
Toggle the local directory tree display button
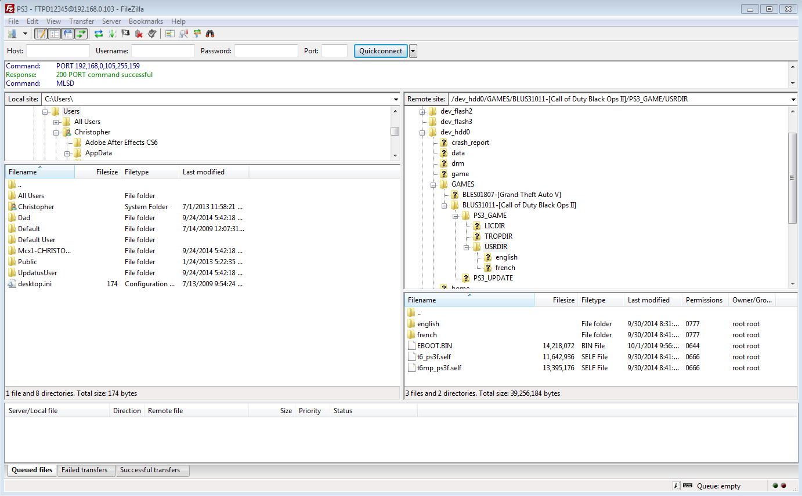pyautogui.click(x=55, y=34)
